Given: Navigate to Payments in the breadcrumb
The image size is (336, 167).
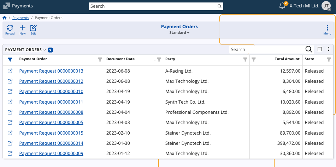Looking at the screenshot, I should (x=20, y=18).
